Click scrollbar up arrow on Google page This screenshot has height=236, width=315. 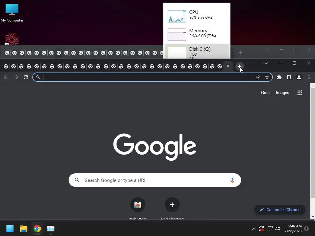313,86
